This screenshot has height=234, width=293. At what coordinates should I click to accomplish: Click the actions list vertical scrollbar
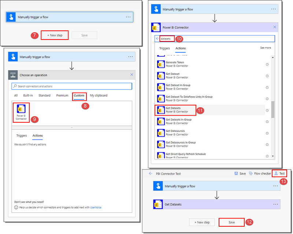click(272, 110)
